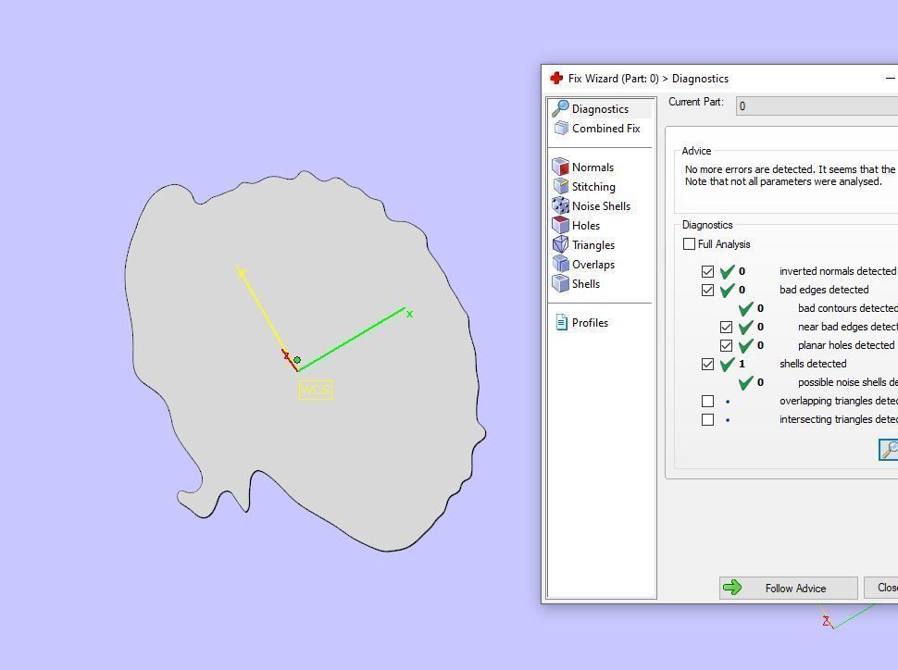
Task: Uncheck bad edges detected checkbox
Action: pos(708,290)
